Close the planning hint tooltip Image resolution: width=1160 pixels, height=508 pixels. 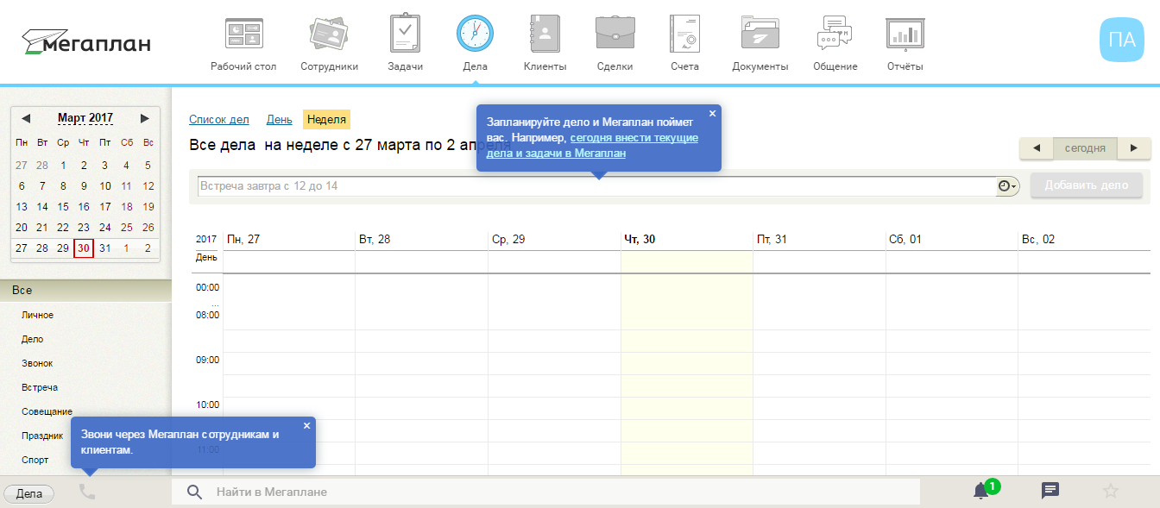click(x=712, y=113)
